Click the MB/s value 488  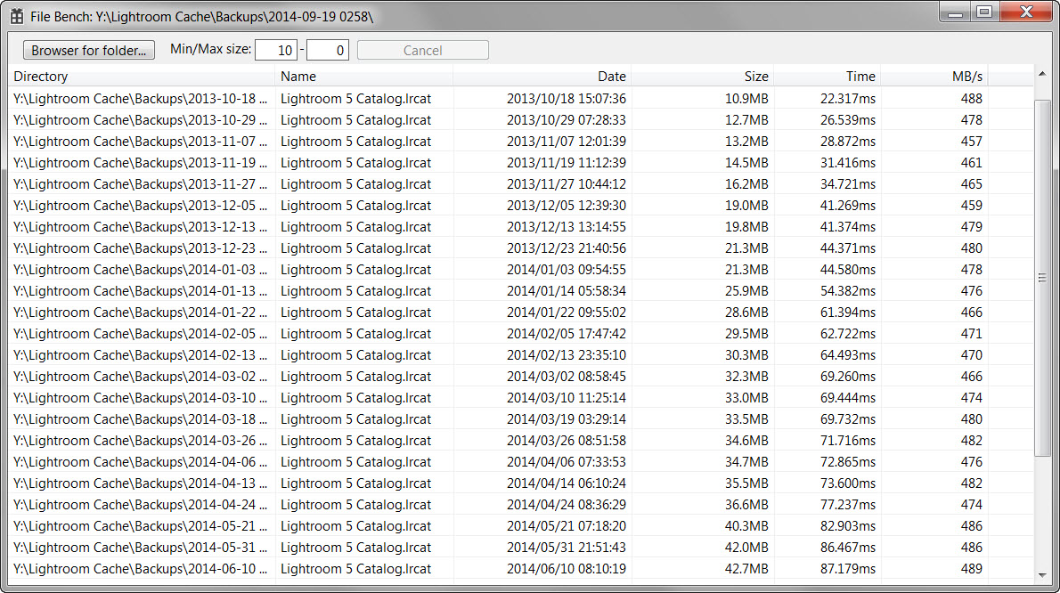click(972, 99)
